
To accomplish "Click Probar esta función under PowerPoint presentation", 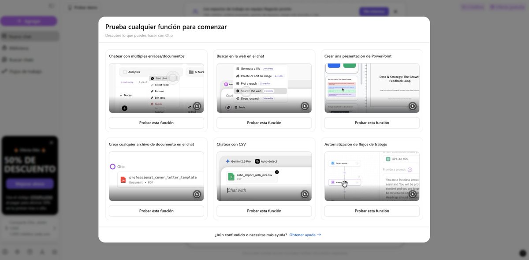I will coord(372,123).
